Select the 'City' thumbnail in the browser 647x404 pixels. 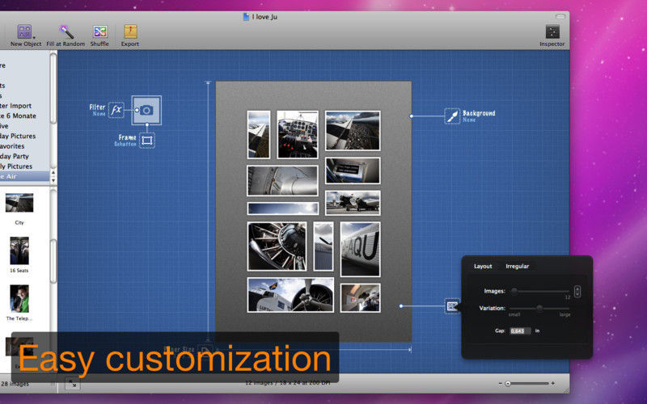click(x=19, y=203)
